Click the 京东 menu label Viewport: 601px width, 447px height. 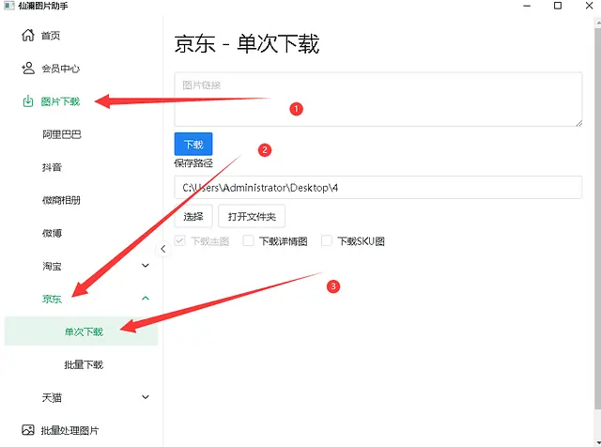tap(52, 299)
